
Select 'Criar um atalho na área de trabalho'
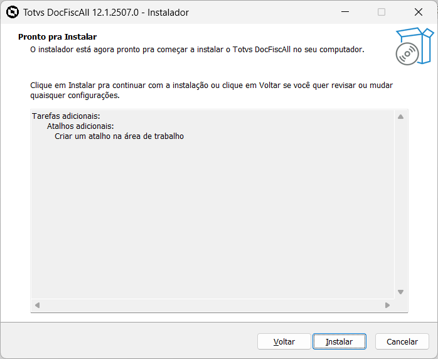click(119, 136)
